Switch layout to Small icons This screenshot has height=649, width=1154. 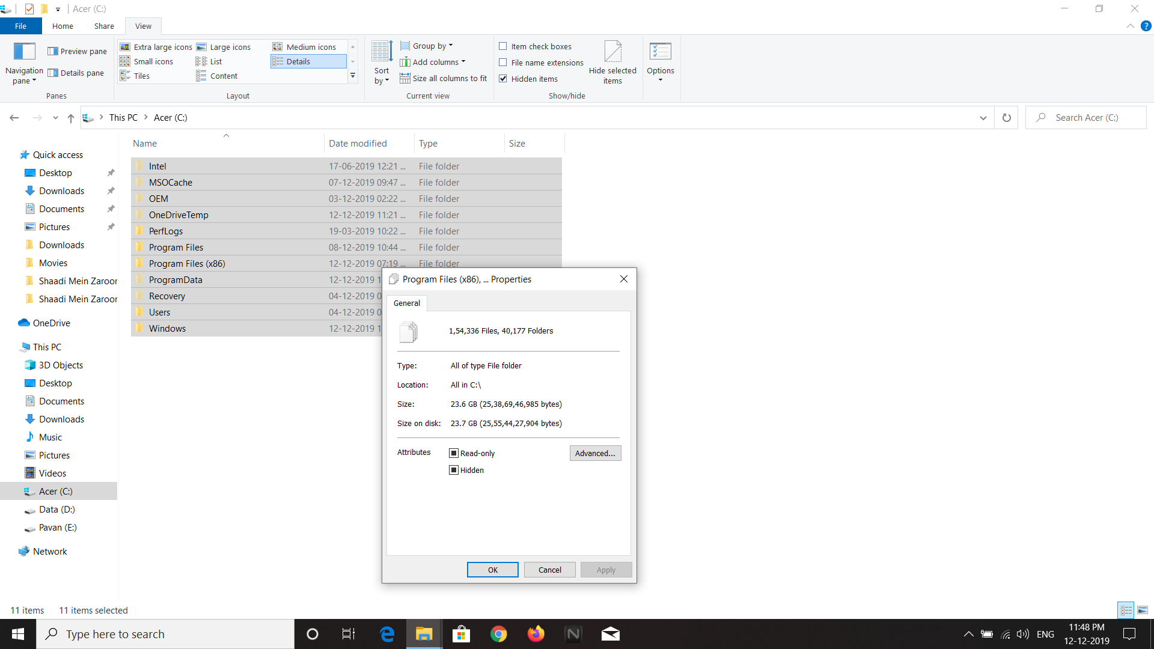(x=147, y=61)
